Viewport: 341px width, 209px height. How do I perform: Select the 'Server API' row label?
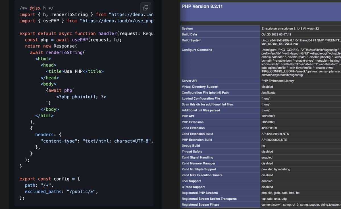(x=190, y=81)
